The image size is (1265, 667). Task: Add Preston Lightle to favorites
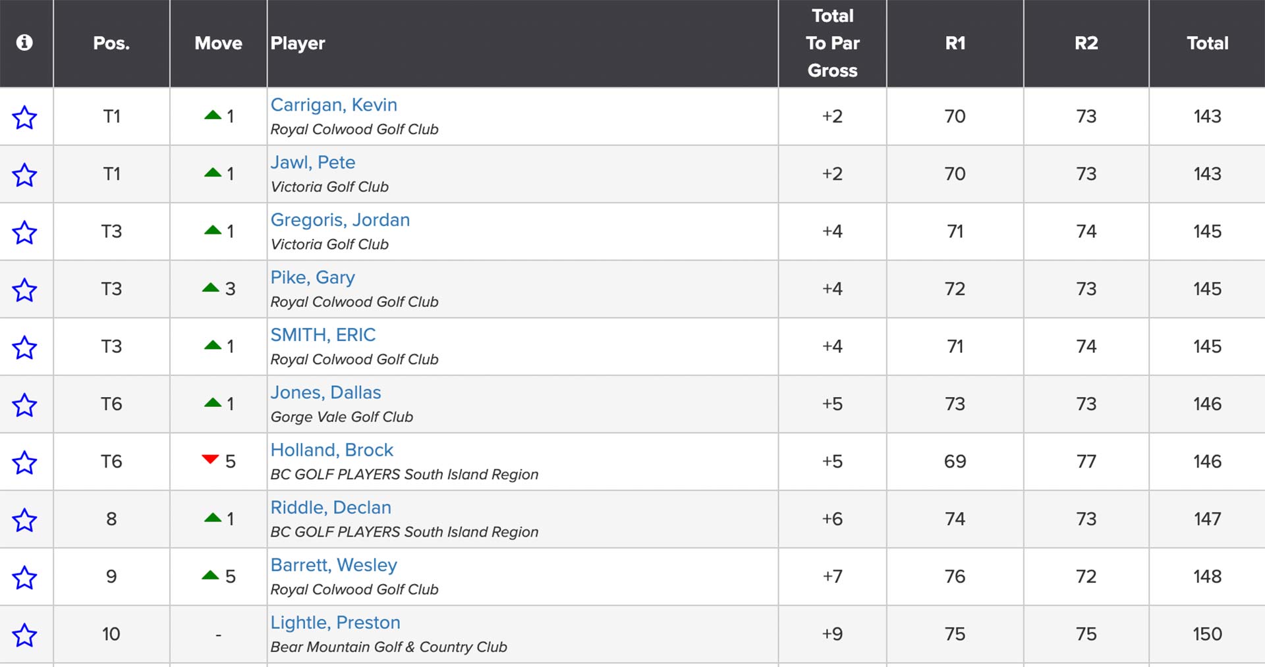click(25, 635)
